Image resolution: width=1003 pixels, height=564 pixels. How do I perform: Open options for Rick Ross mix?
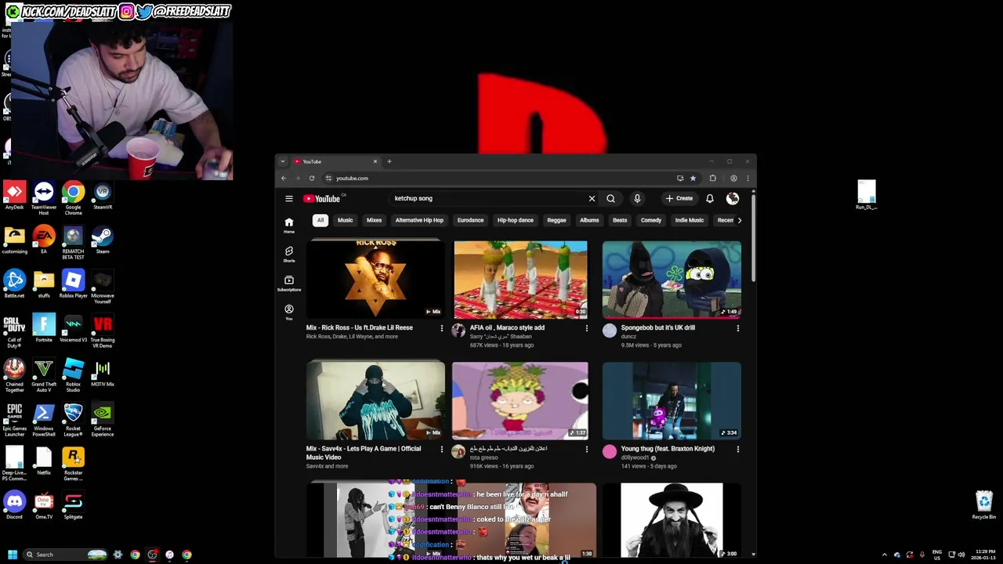441,328
